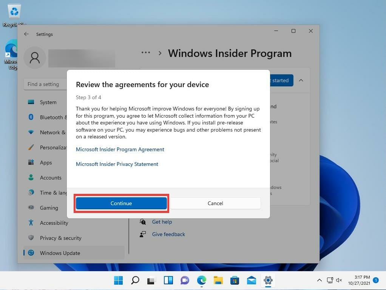386x290 pixels.
Task: Click the network icon in system tray
Action: (x=330, y=280)
